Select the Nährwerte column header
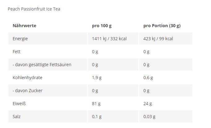211x128 pixels. point(24,26)
